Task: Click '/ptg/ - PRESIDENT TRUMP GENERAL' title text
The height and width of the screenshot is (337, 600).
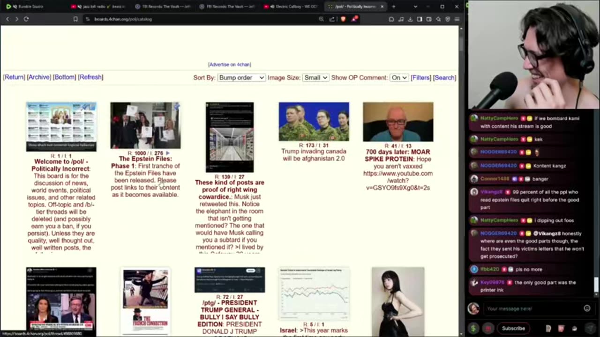Action: coord(229,314)
